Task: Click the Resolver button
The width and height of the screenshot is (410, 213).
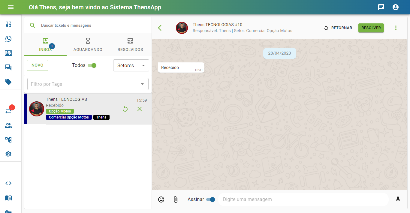Action: [x=371, y=28]
